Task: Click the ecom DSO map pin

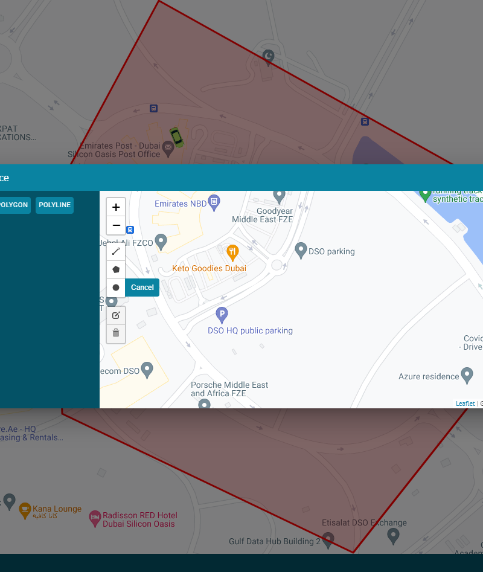Action: coord(147,370)
